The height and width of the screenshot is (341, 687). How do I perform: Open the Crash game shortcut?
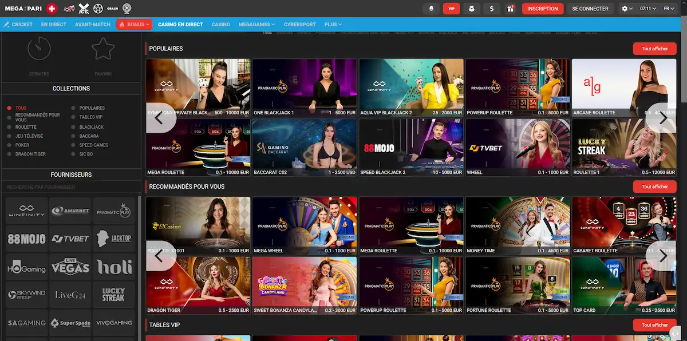tap(113, 9)
